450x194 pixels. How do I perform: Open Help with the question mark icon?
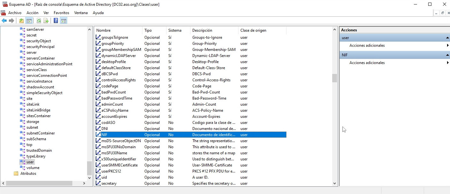click(56, 21)
